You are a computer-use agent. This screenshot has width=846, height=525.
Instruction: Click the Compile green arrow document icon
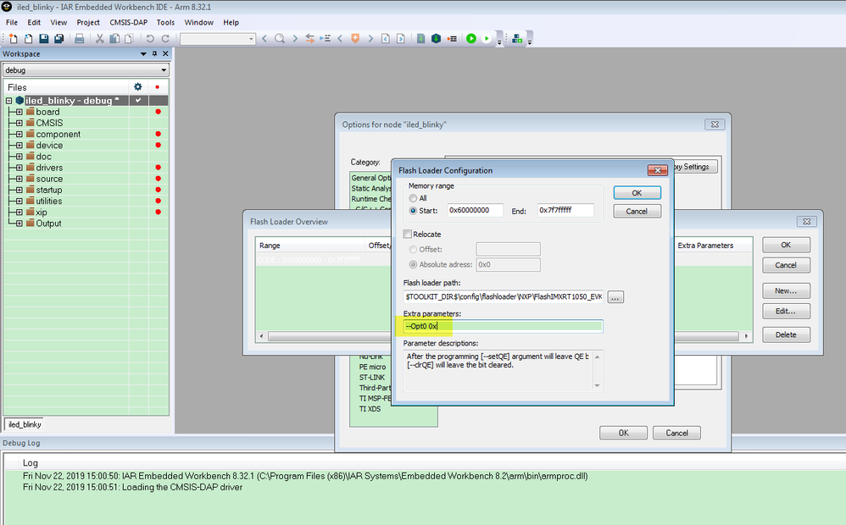click(x=420, y=38)
